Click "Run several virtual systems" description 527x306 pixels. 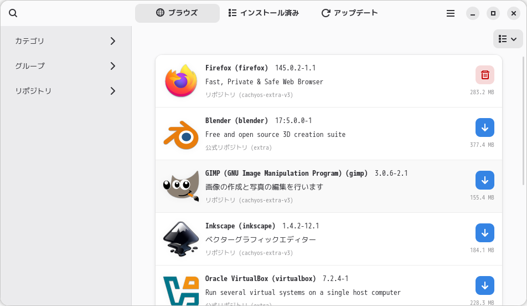tap(303, 293)
